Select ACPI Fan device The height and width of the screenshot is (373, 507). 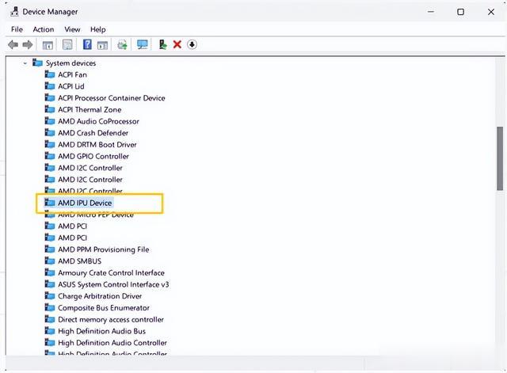point(72,74)
